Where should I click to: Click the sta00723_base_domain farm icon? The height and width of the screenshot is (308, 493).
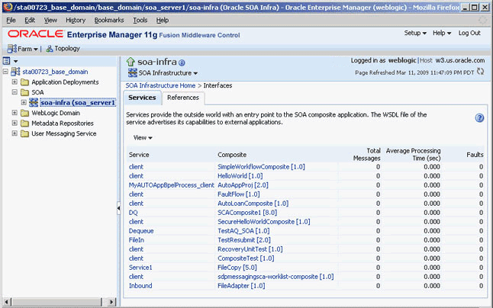click(15, 72)
